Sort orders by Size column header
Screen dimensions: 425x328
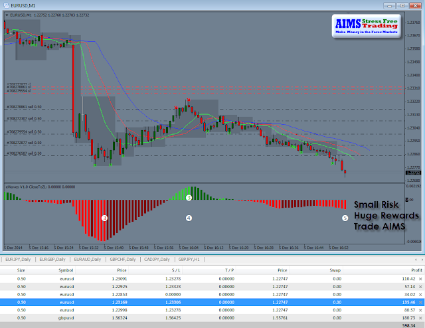21,270
